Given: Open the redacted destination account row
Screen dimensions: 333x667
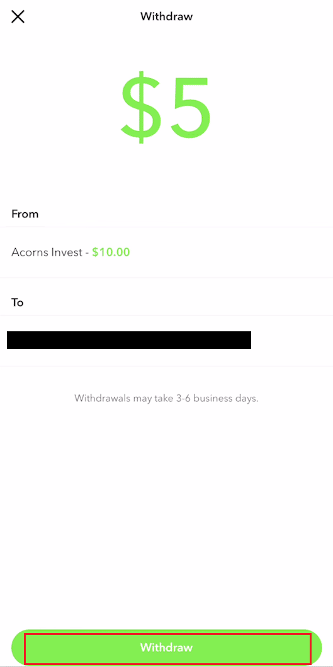Looking at the screenshot, I should point(166,341).
